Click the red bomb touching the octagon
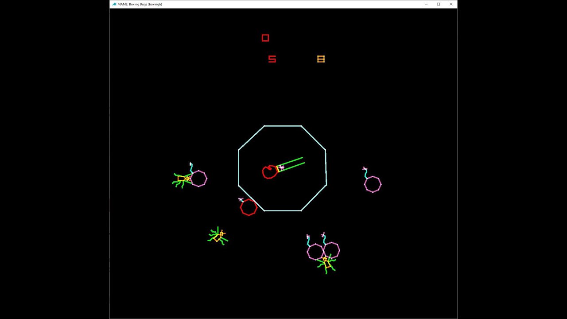 coord(248,206)
